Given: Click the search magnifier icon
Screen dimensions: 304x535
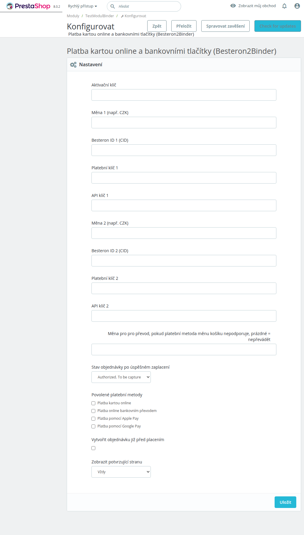Looking at the screenshot, I should tap(113, 6).
